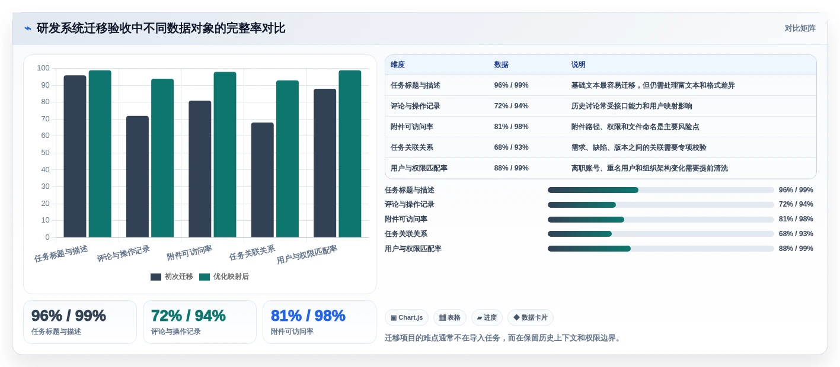This screenshot has width=840, height=367.
Task: Select the 数据卡片 tag chip
Action: [x=531, y=318]
